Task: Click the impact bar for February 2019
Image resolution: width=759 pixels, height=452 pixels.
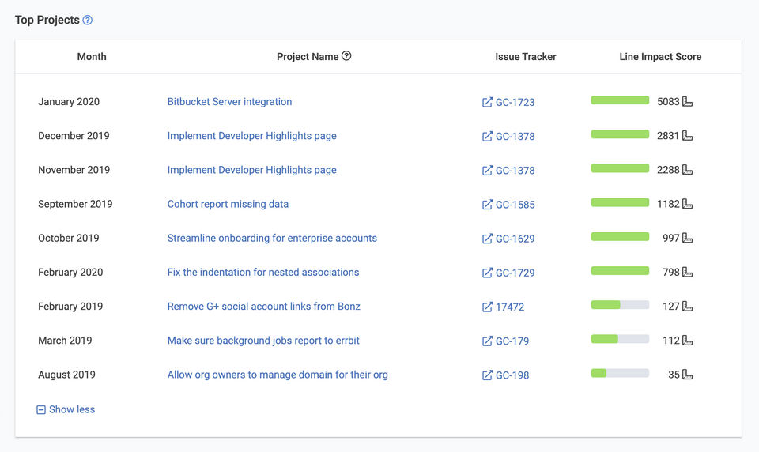Action: click(620, 305)
